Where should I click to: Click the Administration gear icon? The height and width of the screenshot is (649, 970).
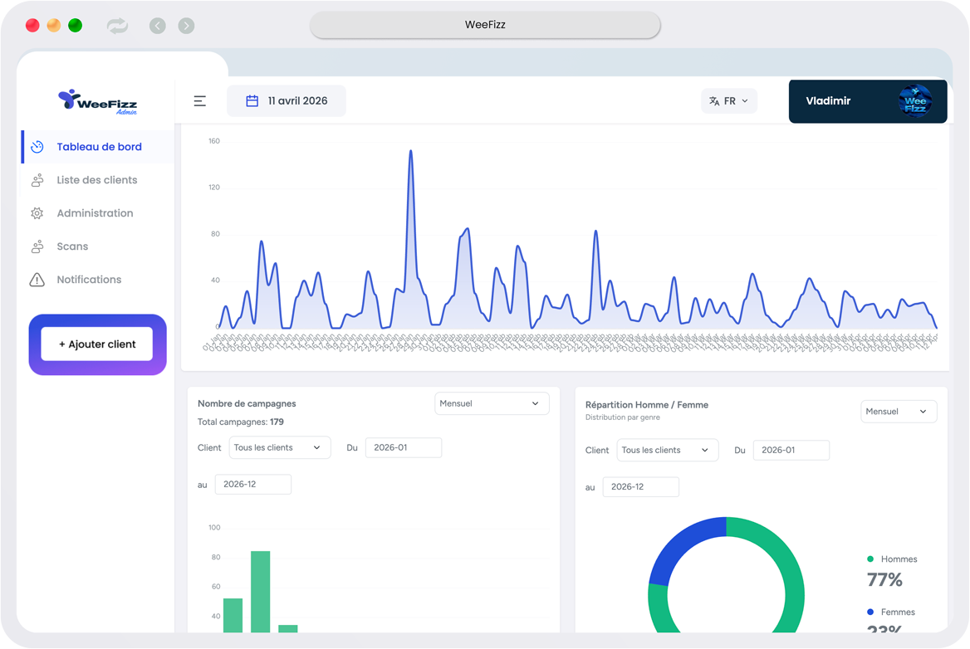tap(37, 213)
